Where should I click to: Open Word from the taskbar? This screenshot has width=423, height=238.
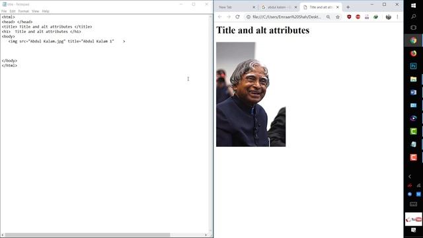coord(413,93)
